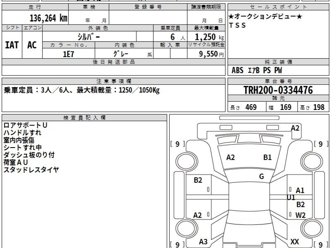
Task: Click the 荷室AU inspector note
Action: click(x=16, y=163)
